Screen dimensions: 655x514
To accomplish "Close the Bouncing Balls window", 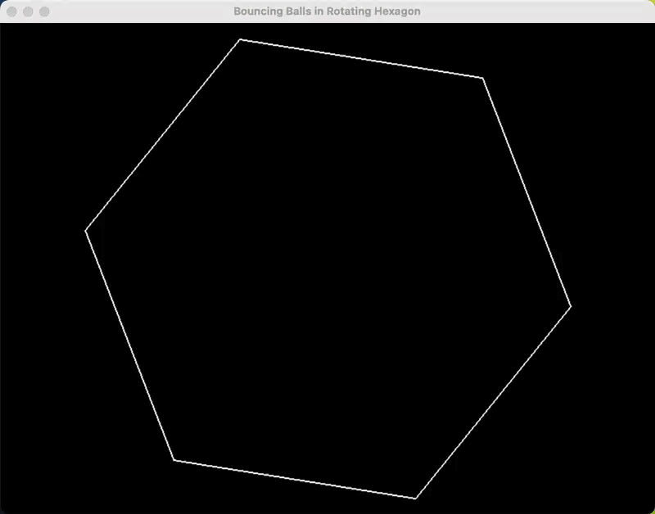I will (11, 11).
